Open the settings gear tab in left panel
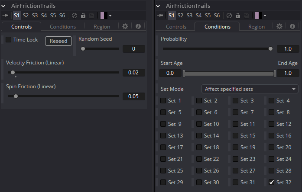This screenshot has height=192, width=302. point(125,26)
